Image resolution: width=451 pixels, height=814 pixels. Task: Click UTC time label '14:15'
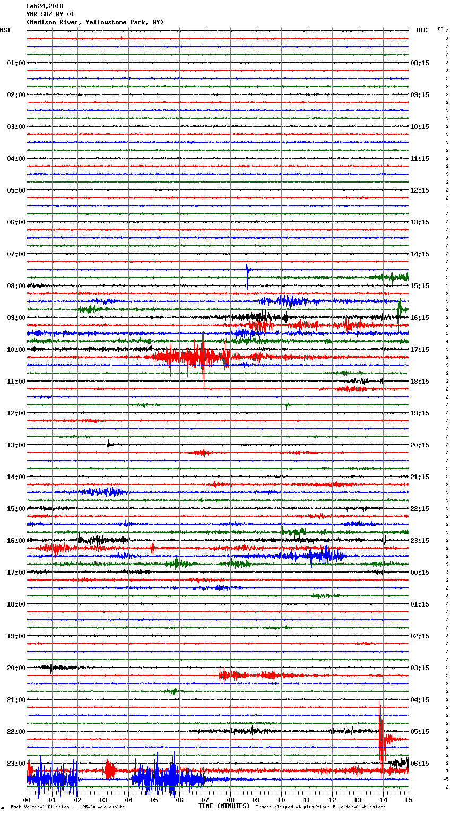click(420, 254)
